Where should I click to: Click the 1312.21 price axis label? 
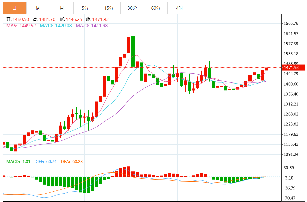coord(291,104)
